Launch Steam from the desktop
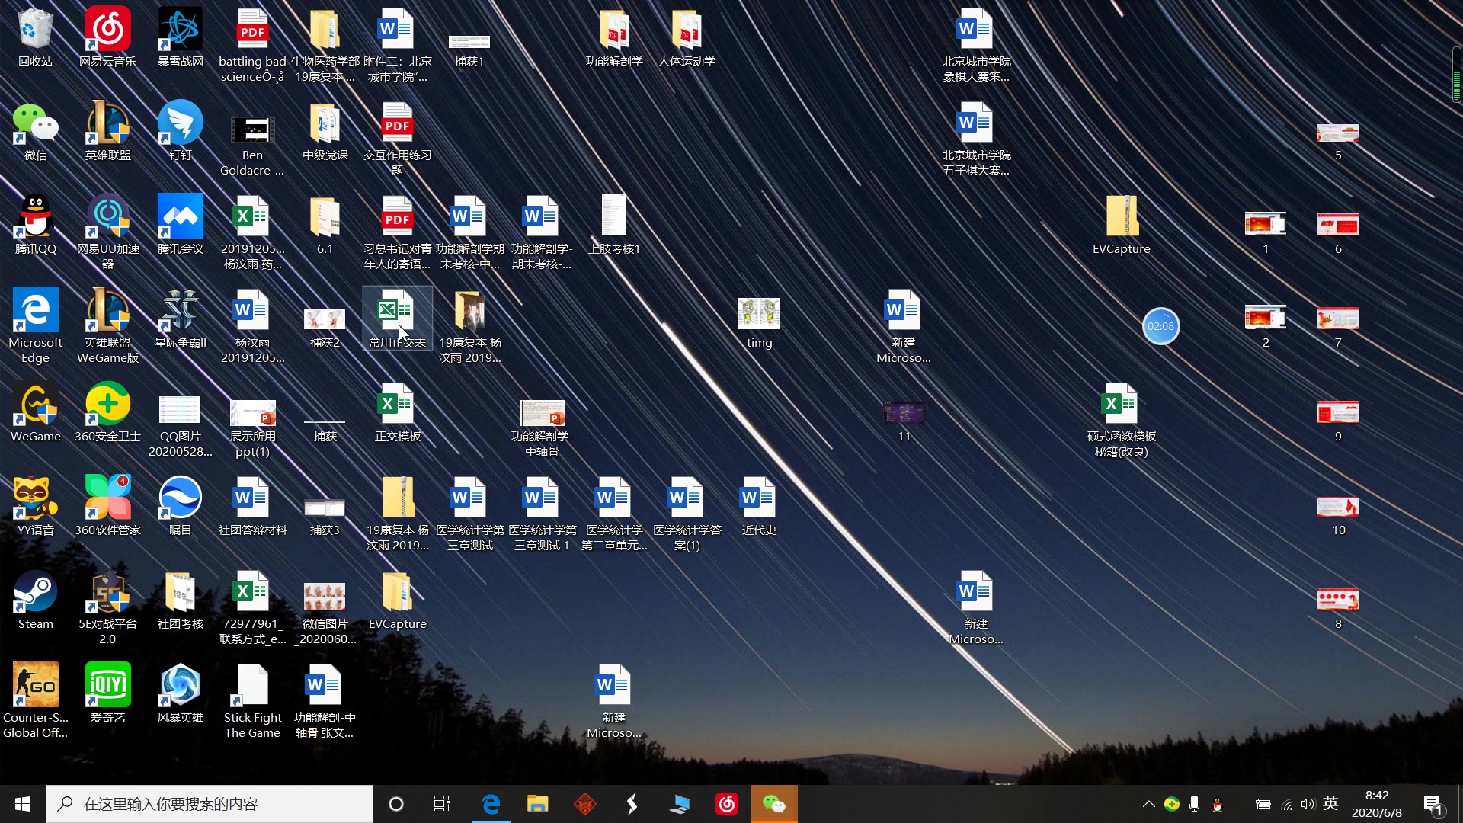The image size is (1463, 823). (35, 600)
